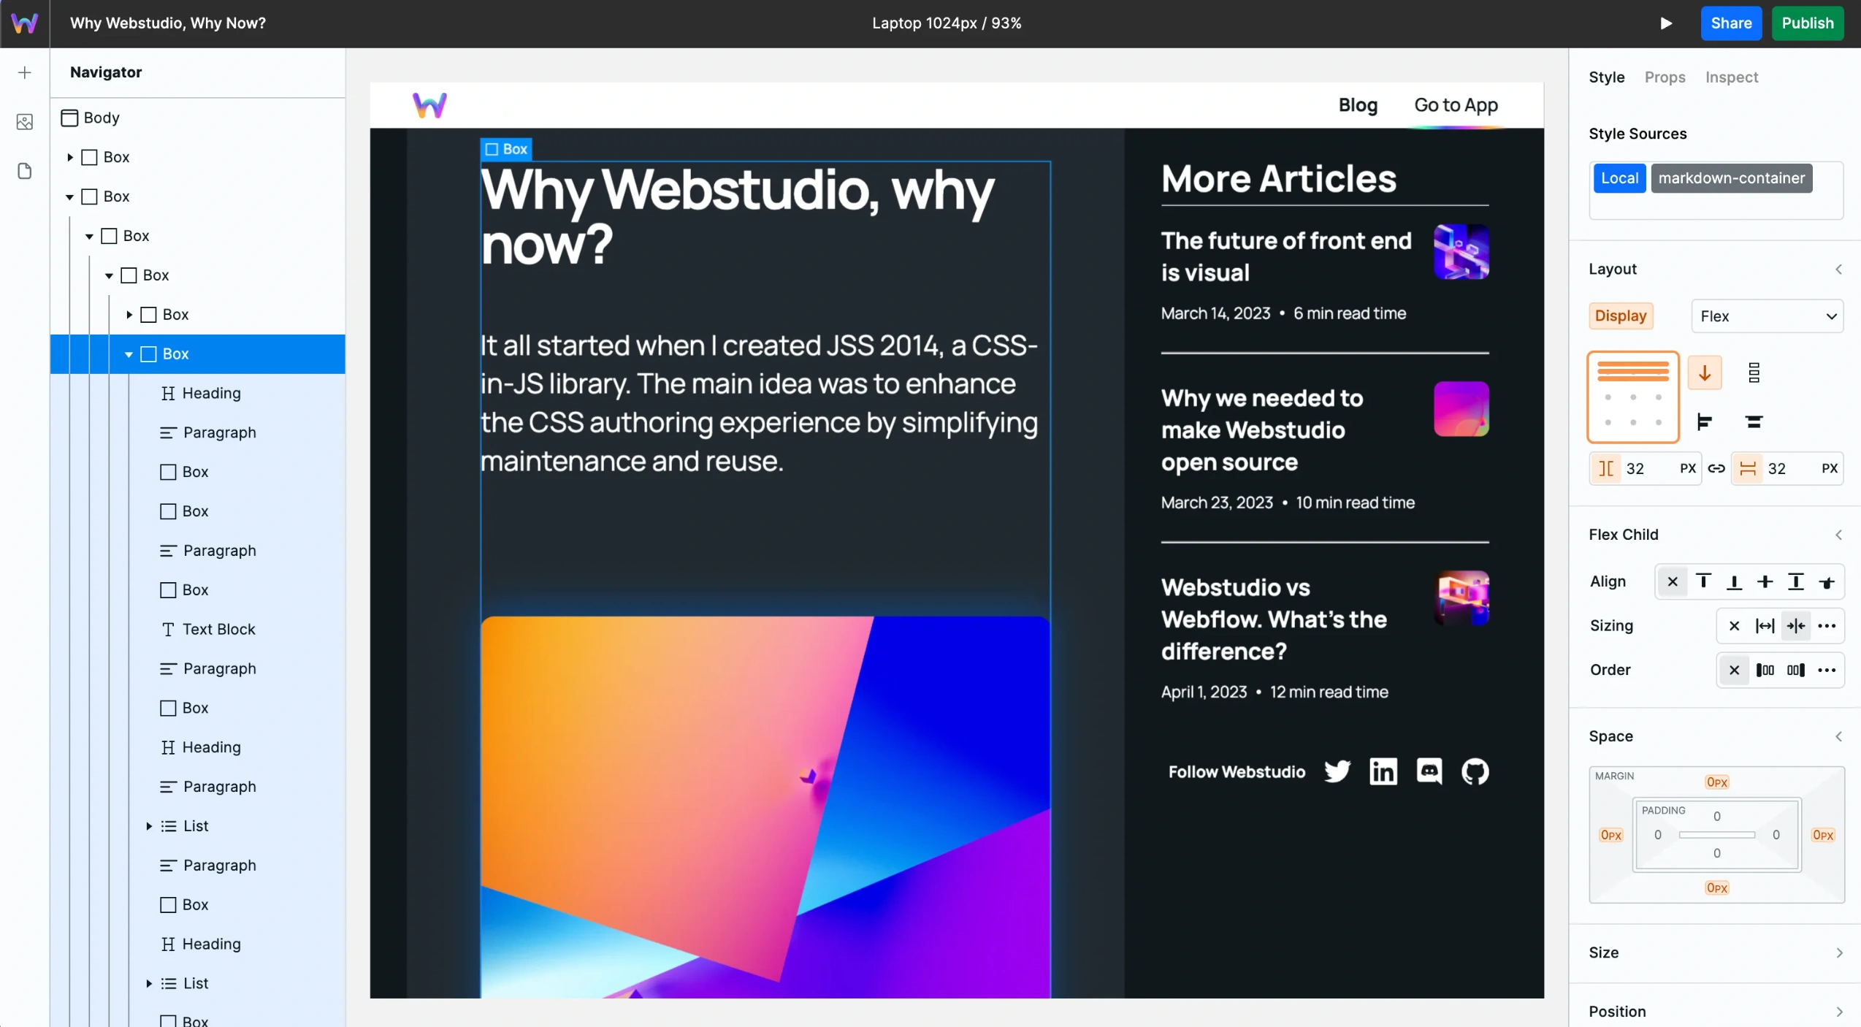
Task: Click the justify-content center icon
Action: (1754, 422)
